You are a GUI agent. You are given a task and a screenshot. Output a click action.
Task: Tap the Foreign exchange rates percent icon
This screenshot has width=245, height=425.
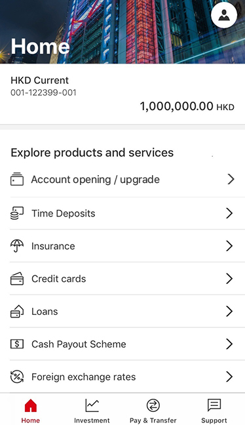pyautogui.click(x=17, y=376)
